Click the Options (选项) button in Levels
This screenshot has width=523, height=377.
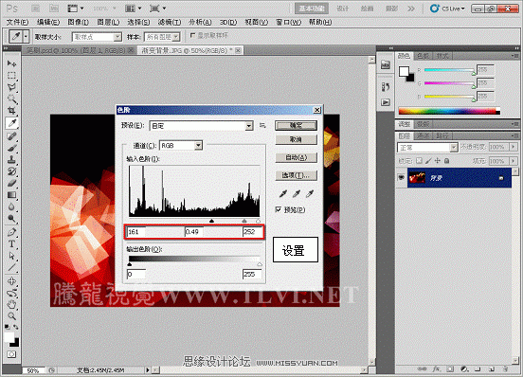[x=296, y=175]
